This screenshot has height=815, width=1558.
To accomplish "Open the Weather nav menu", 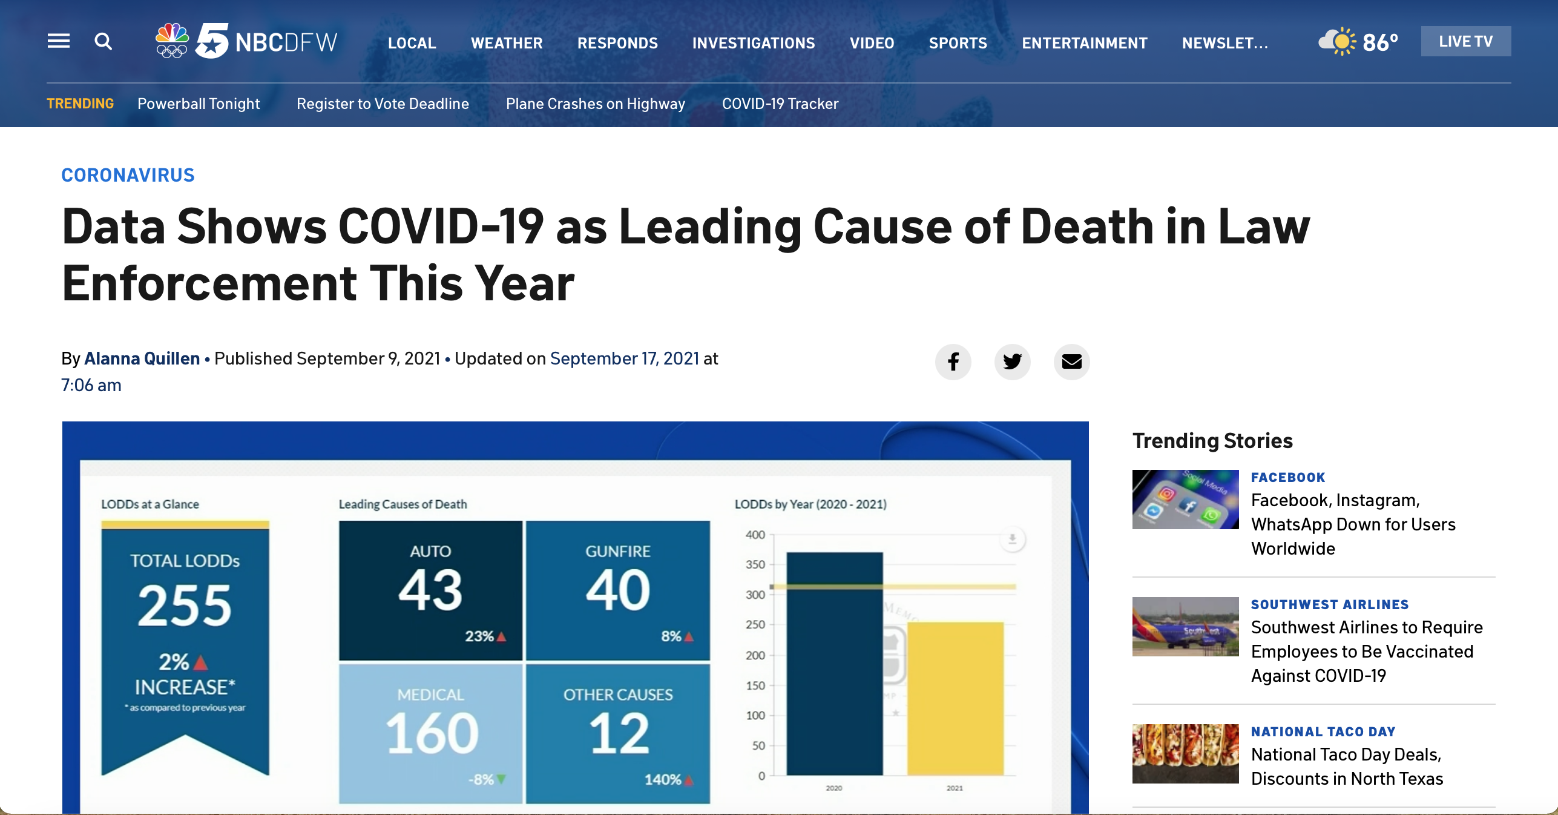I will (x=507, y=43).
